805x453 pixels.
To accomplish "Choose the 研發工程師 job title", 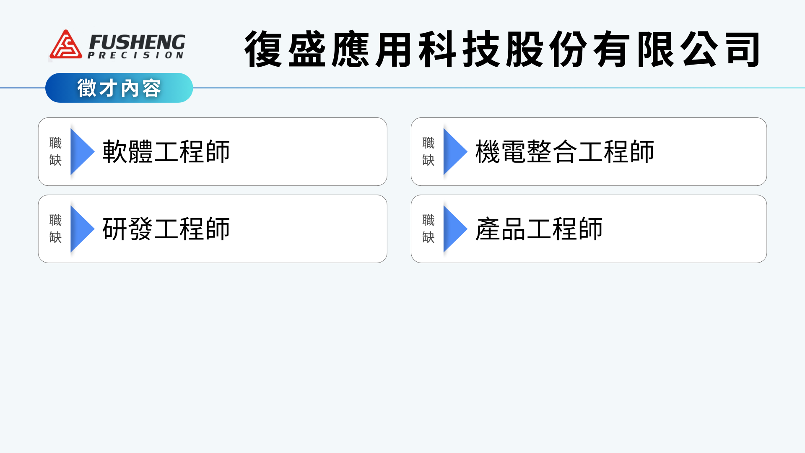I will 166,229.
